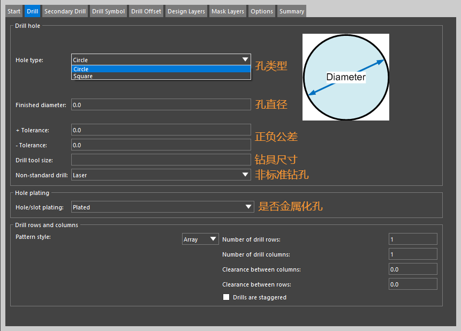
Task: Go to the Design Layers tab
Action: [186, 11]
